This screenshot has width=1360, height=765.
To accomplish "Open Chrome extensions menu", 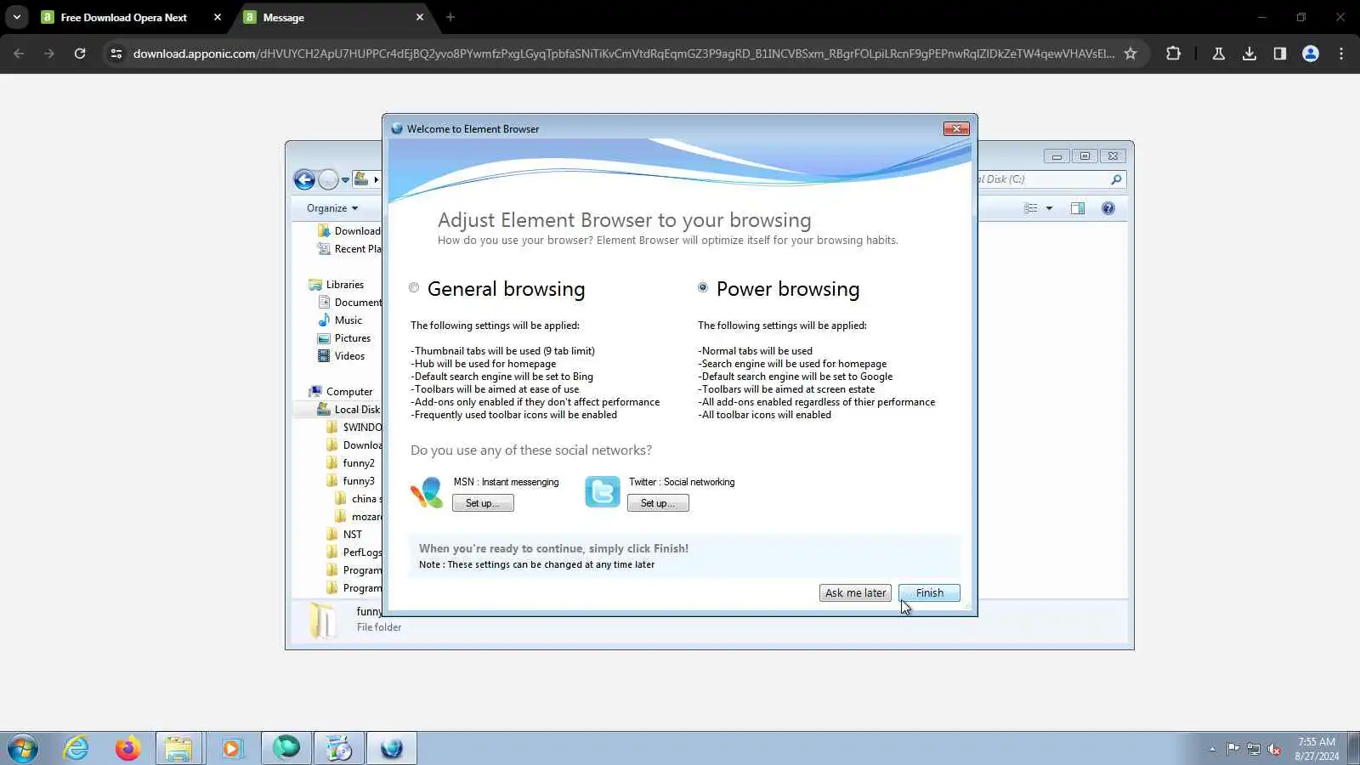I will [x=1173, y=54].
